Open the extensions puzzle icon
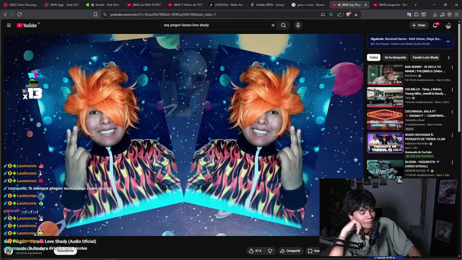 [416, 14]
